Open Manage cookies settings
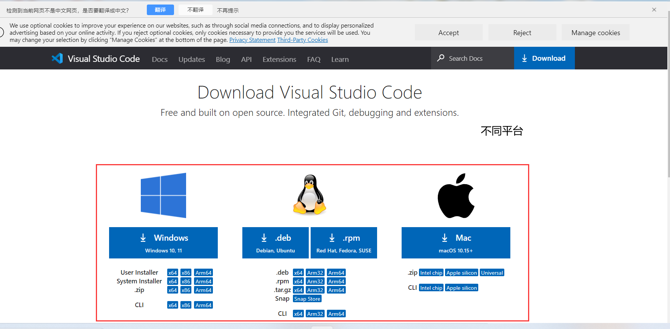The image size is (670, 329). coord(596,32)
